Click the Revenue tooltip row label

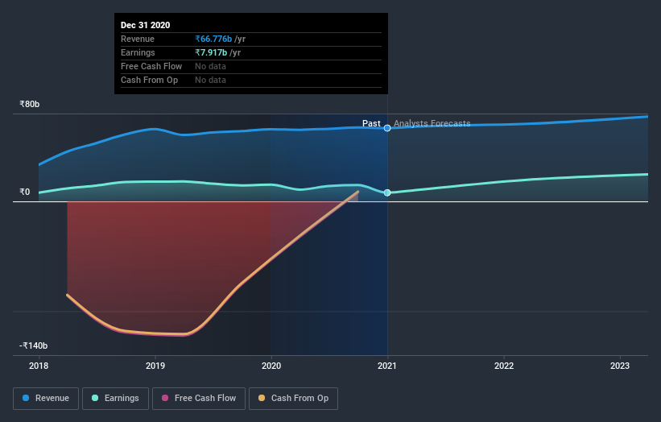[138, 39]
